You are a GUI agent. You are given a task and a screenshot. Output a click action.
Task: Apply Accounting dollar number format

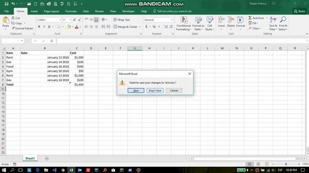[x=146, y=27]
